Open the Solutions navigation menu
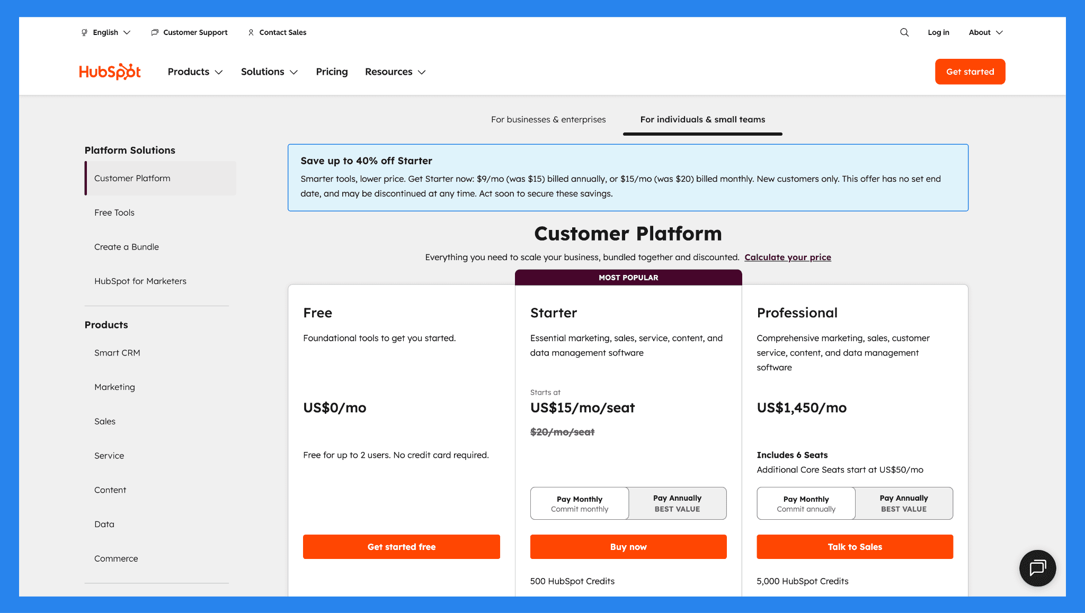The width and height of the screenshot is (1085, 613). pos(269,72)
